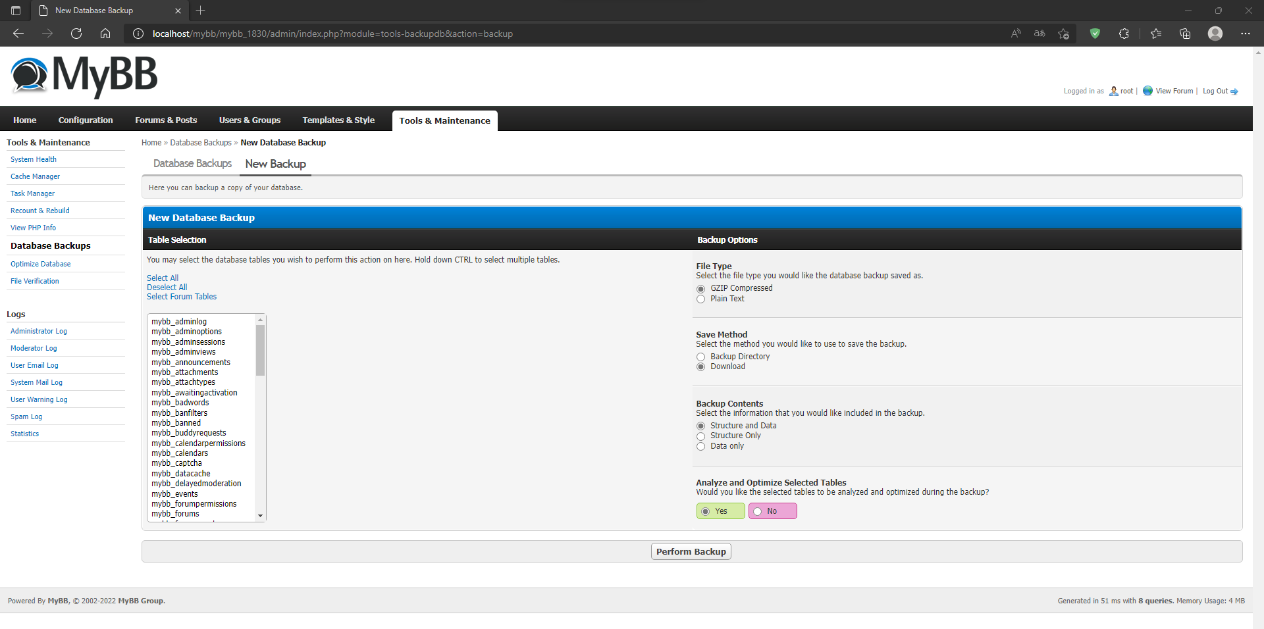
Task: Open the Forums & Posts menu
Action: tap(166, 120)
